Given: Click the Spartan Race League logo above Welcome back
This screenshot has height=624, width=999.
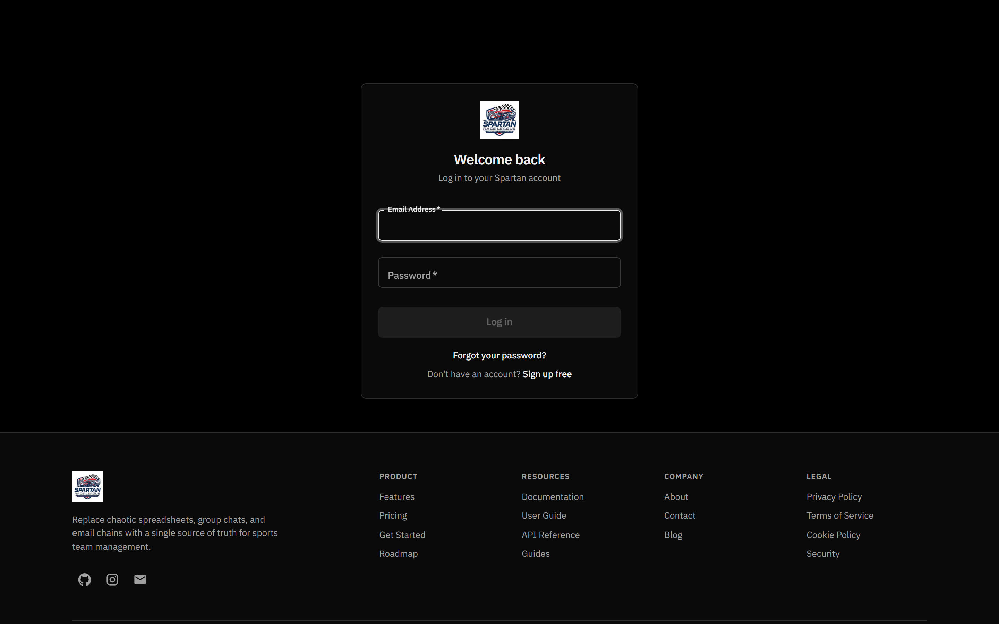Looking at the screenshot, I should (x=499, y=120).
